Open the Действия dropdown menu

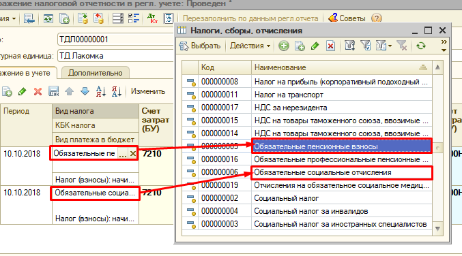tap(250, 46)
